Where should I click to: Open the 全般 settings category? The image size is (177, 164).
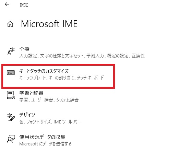(24, 49)
